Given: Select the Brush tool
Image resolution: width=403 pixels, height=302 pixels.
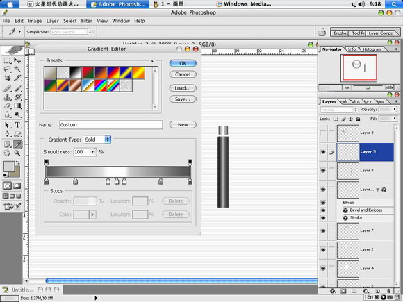Looking at the screenshot, I should 17,89.
